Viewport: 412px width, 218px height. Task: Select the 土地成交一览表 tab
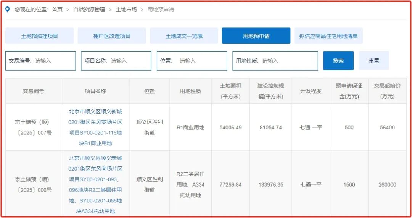[184, 36]
